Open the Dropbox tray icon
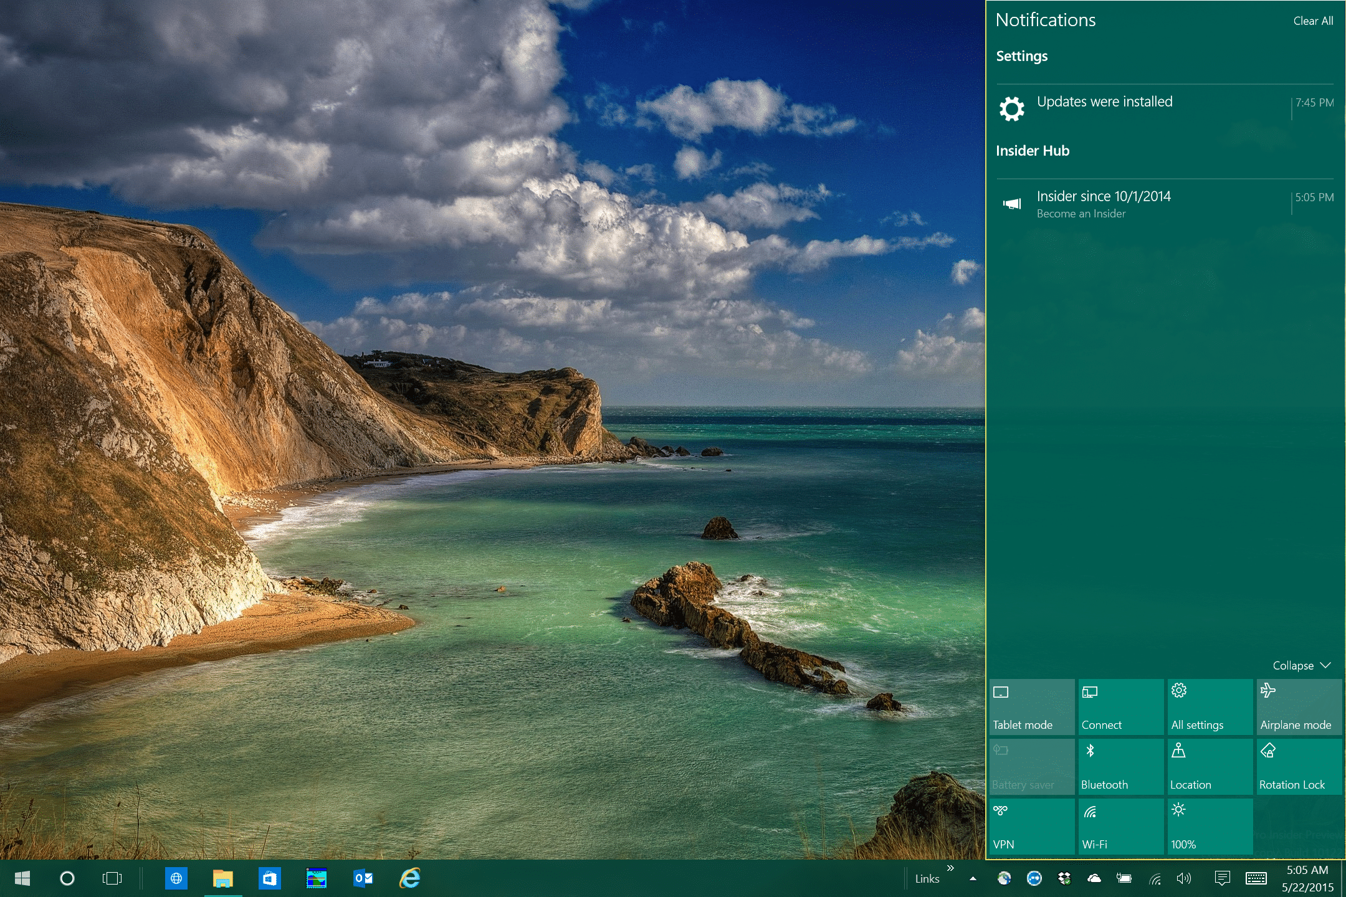The width and height of the screenshot is (1346, 897). (1064, 878)
